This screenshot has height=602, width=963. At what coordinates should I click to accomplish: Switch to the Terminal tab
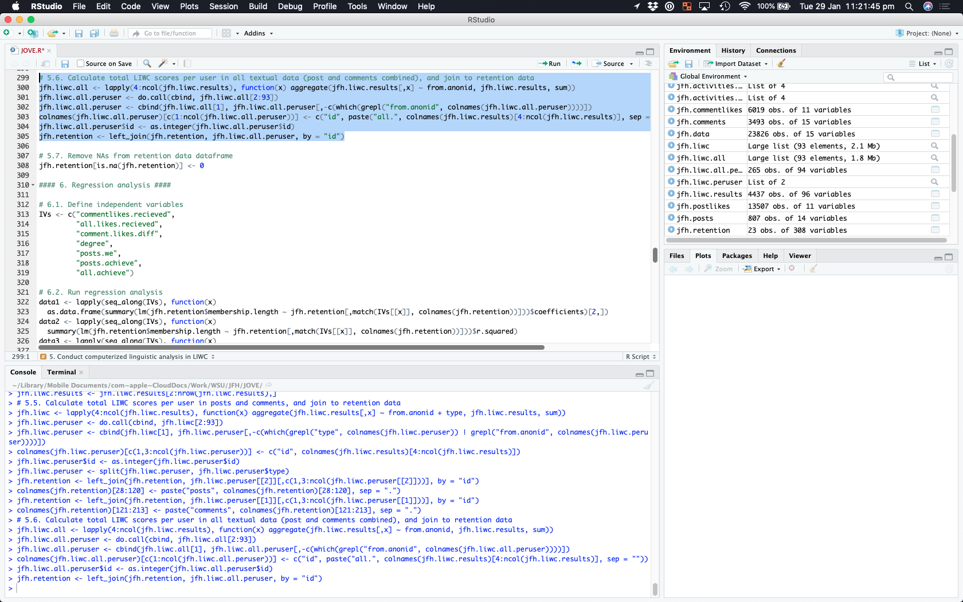61,372
